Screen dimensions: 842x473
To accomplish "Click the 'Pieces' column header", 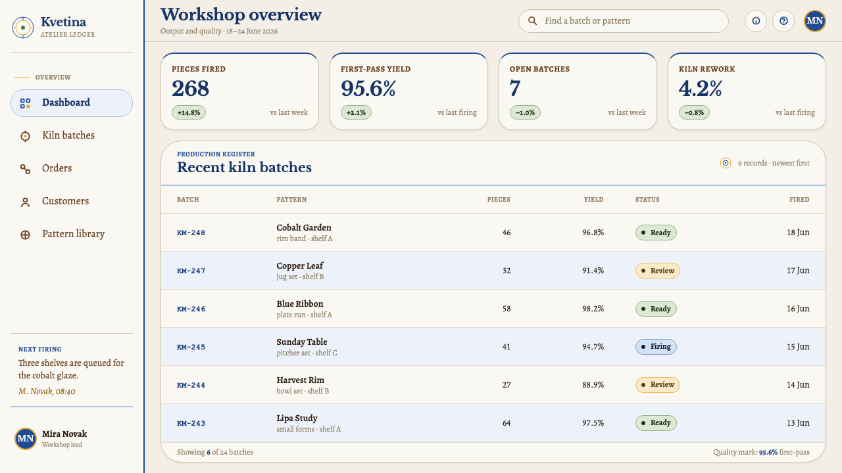I will (499, 200).
